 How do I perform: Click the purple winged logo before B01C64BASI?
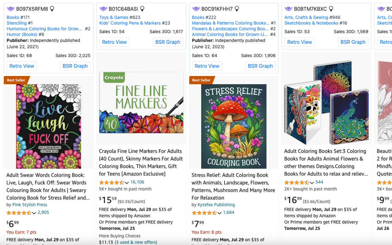[x=103, y=9]
